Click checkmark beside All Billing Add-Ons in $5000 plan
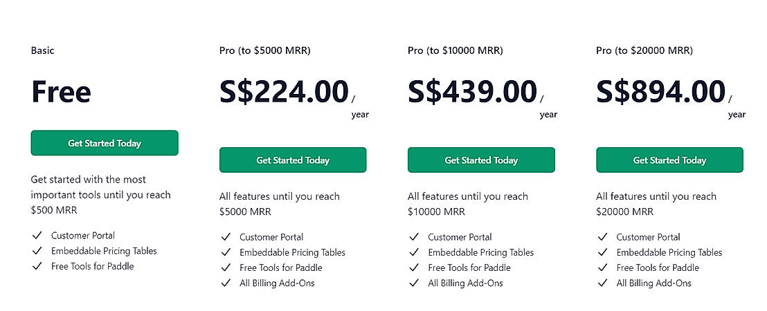The height and width of the screenshot is (311, 767). pyautogui.click(x=225, y=283)
